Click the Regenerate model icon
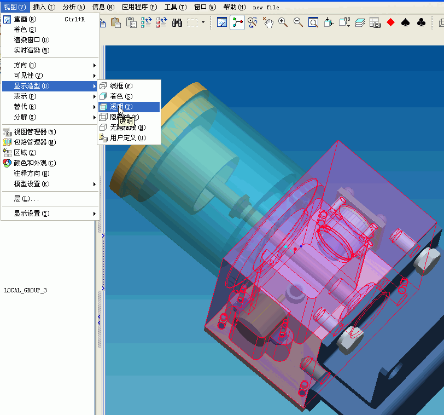This screenshot has height=415, width=444. (x=146, y=22)
